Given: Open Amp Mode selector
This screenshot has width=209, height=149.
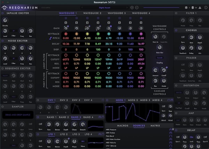Looking at the screenshot, I should click(178, 120).
